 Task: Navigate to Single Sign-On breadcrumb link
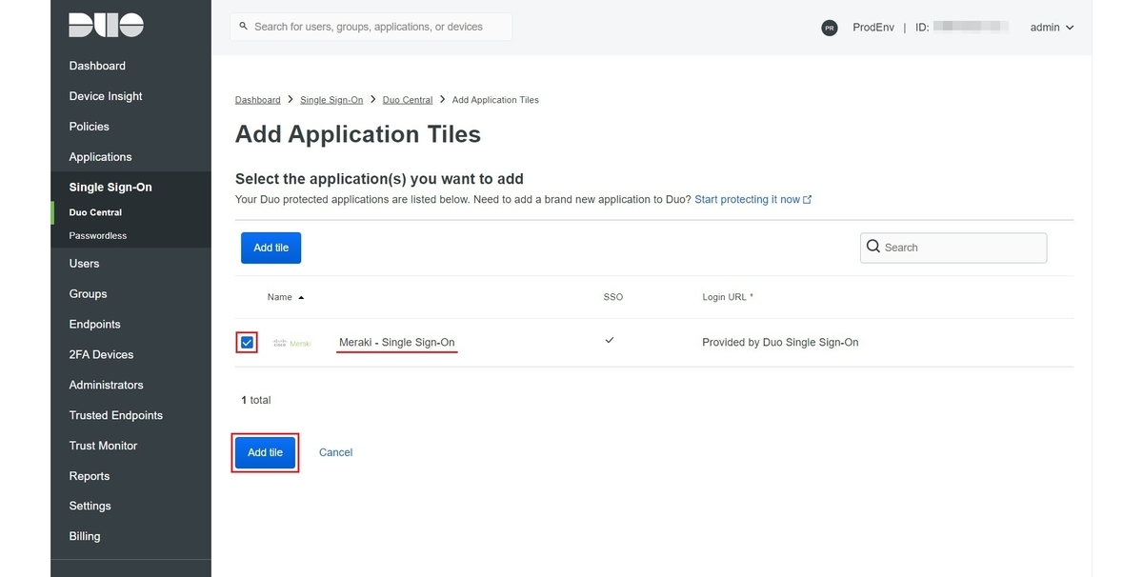coord(331,100)
